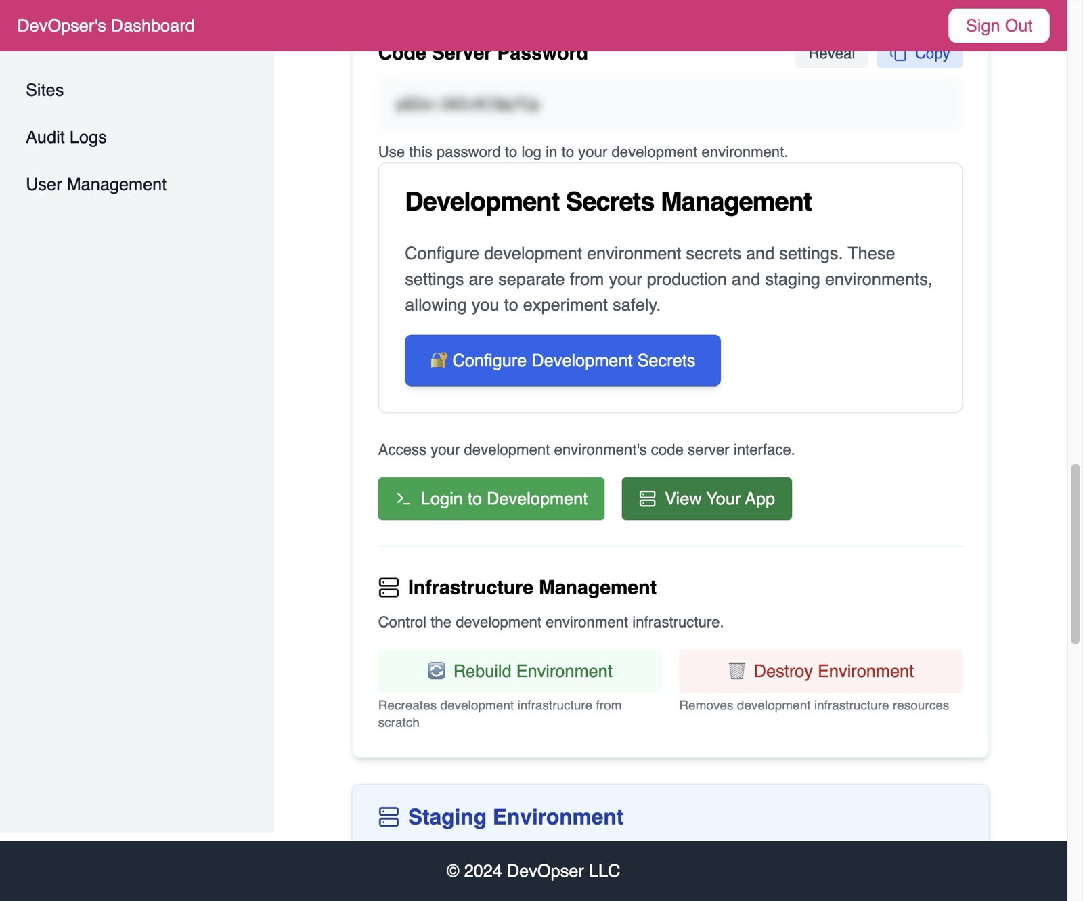1083x901 pixels.
Task: Click 'Removes development infrastructure resources' text
Action: tap(814, 705)
